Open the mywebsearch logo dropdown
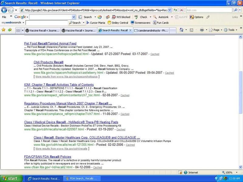The width and height of the screenshot is (243, 182). tap(23, 22)
